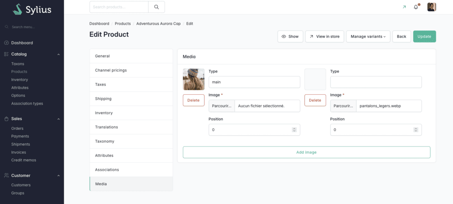Click the Sylius logo
Viewport: 453px width, 204px height.
click(32, 10)
